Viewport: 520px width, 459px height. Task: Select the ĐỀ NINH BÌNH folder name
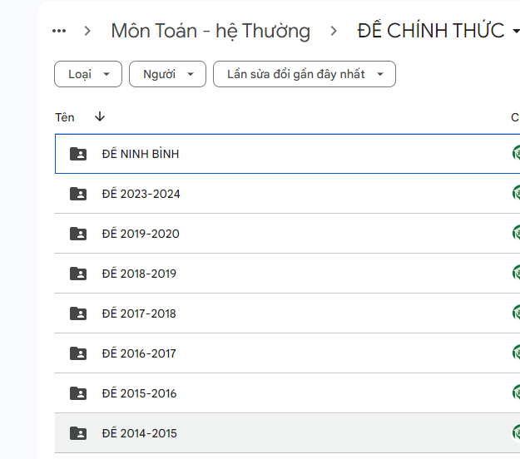[x=141, y=154]
